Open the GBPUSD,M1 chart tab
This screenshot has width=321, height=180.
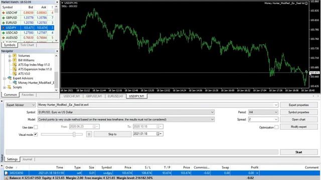[x=94, y=96]
